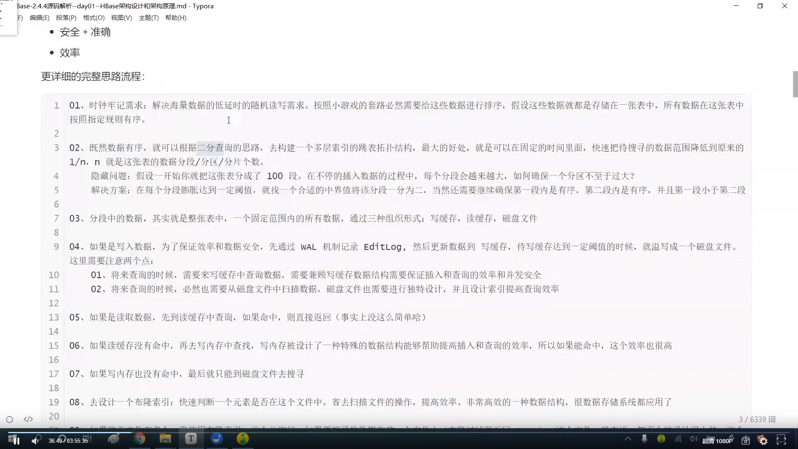The height and width of the screenshot is (449, 798).
Task: Open Chrome from the taskbar
Action: point(140,439)
